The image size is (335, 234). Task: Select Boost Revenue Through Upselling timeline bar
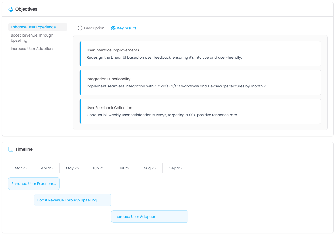coord(73,200)
